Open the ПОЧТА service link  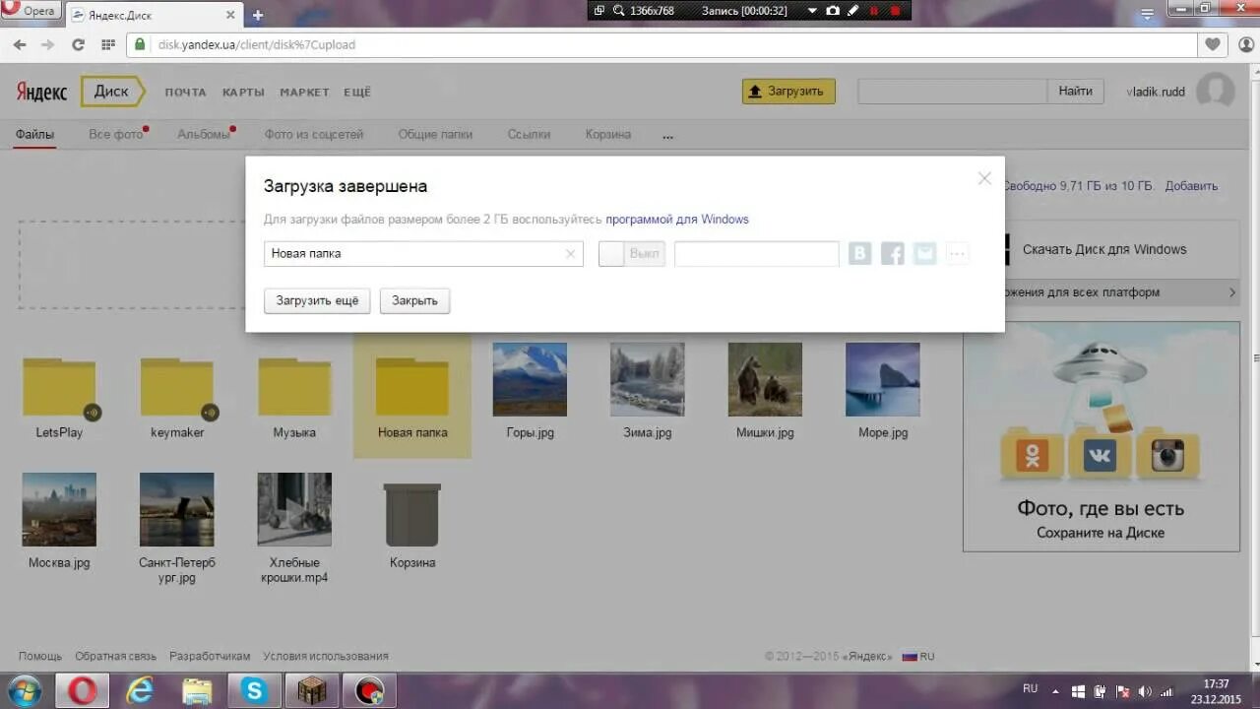[x=185, y=93]
